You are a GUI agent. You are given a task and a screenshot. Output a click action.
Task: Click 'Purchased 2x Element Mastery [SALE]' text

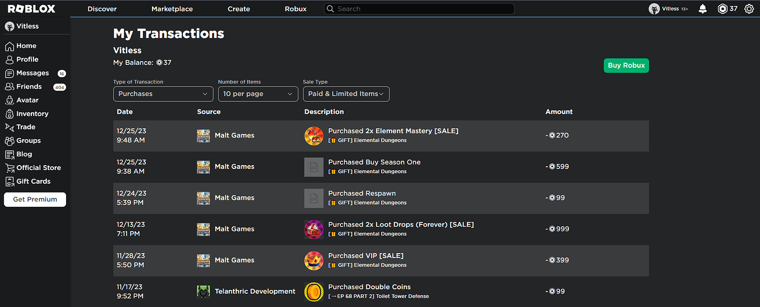click(393, 131)
